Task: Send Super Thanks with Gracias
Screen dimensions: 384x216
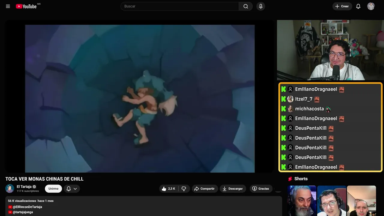Action: [260, 189]
